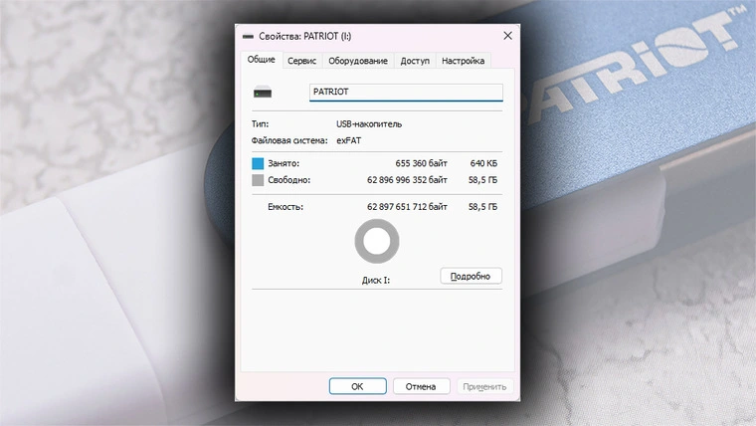The image size is (756, 426).
Task: Click the "Диск I:" label
Action: click(x=376, y=280)
